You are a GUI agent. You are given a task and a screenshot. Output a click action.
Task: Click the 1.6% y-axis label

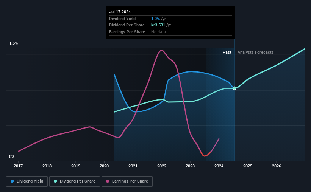tap(14, 43)
